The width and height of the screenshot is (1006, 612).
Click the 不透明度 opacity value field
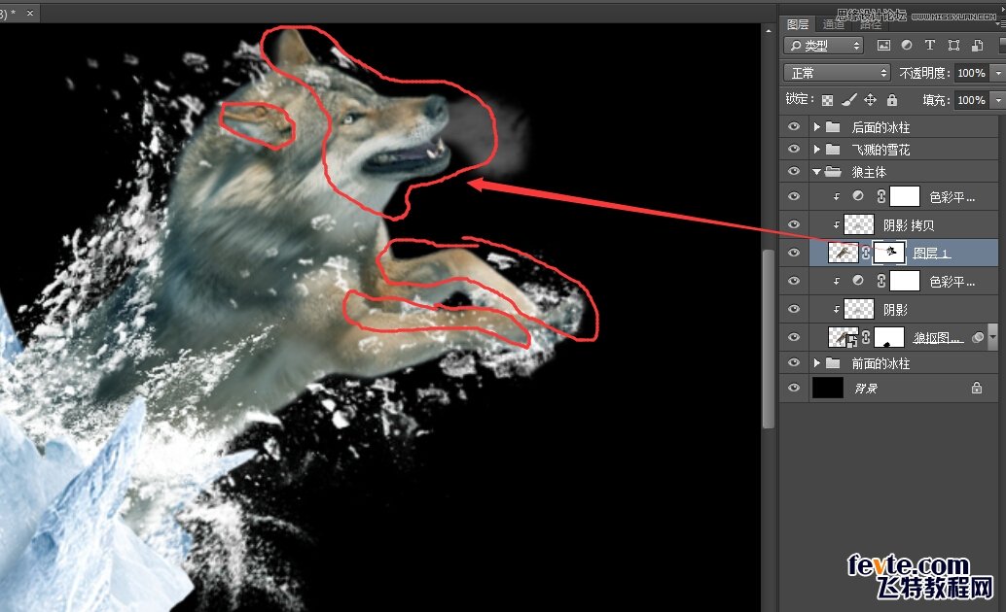[971, 73]
